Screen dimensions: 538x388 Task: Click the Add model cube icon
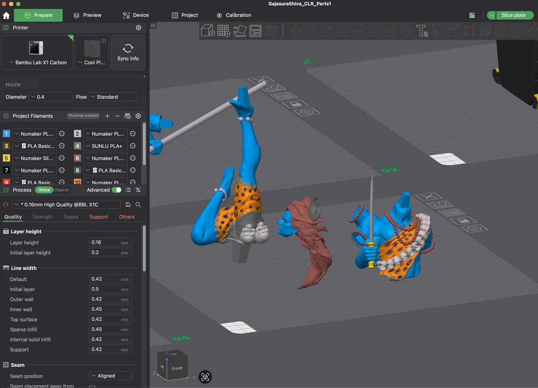coord(208,31)
